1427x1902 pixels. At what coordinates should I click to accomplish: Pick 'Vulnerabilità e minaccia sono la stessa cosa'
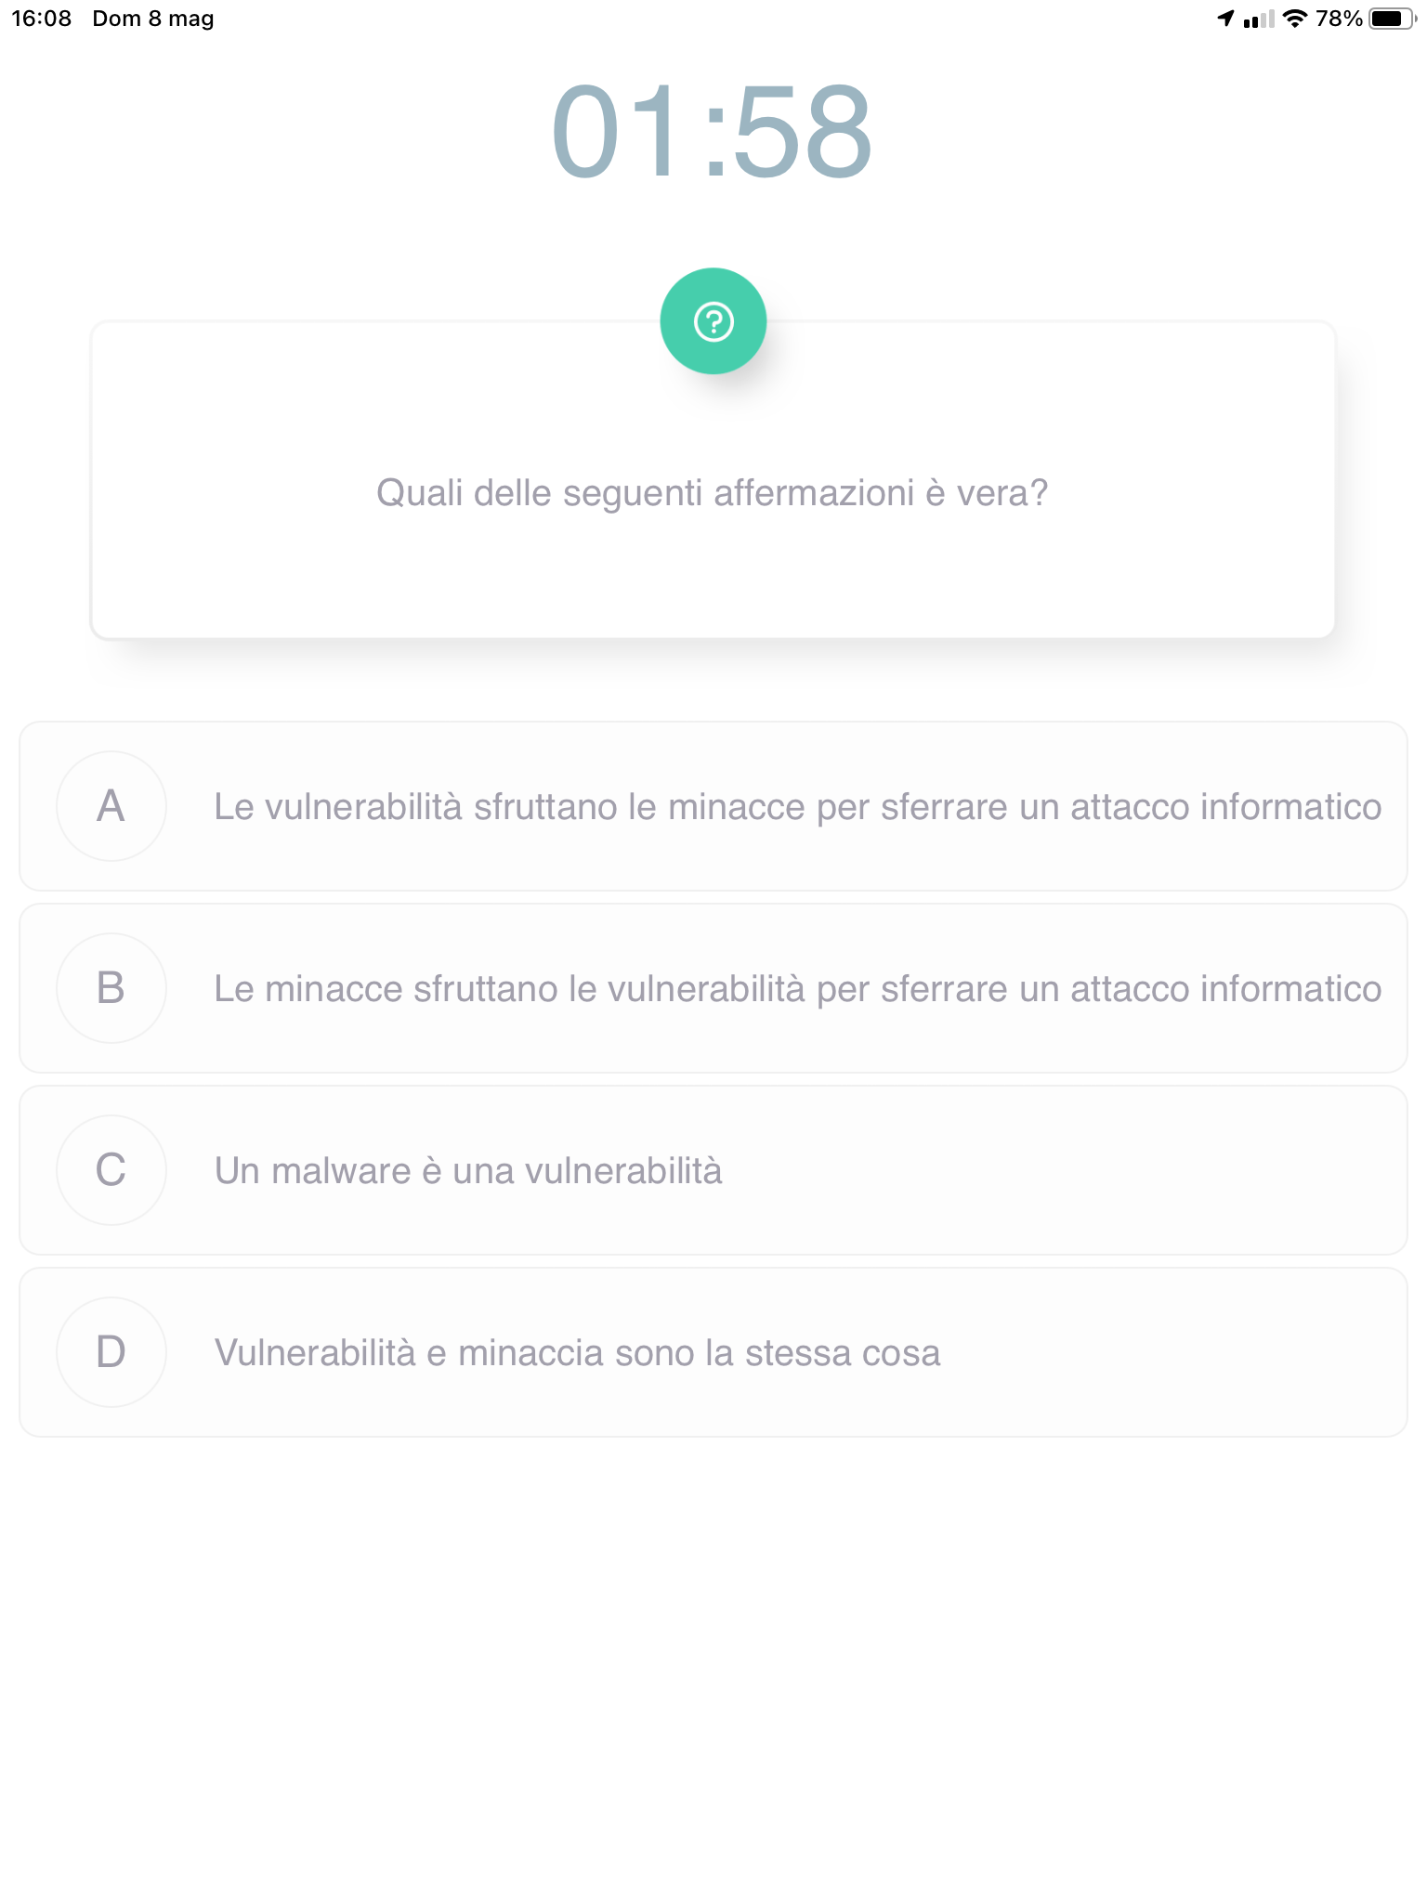[577, 1352]
